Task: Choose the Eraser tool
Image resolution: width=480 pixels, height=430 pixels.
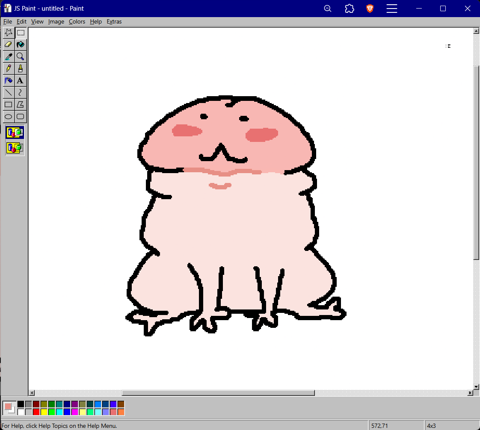Action: (9, 44)
